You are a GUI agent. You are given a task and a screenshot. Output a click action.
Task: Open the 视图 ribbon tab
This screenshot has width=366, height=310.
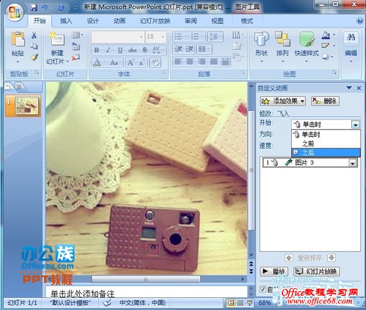[x=217, y=21]
